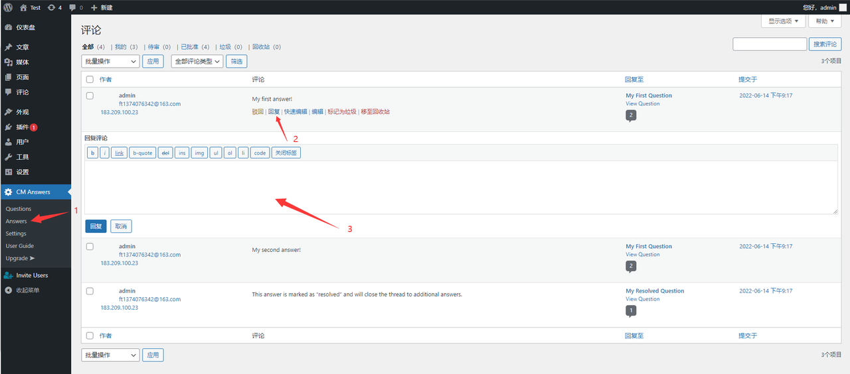The width and height of the screenshot is (850, 374).
Task: Toggle the footer select-all checkbox
Action: point(90,336)
